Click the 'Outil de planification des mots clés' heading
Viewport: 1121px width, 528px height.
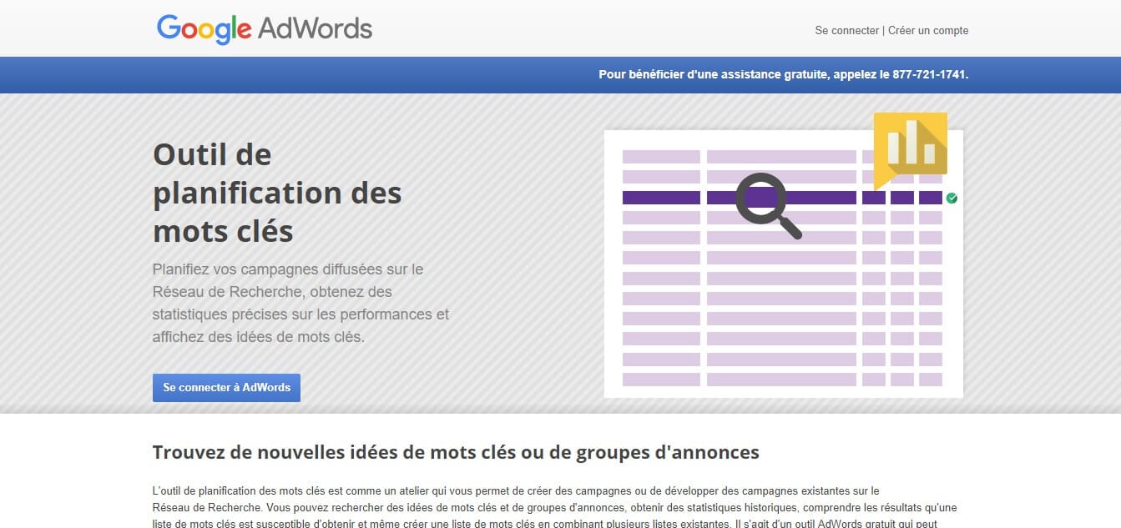point(277,193)
